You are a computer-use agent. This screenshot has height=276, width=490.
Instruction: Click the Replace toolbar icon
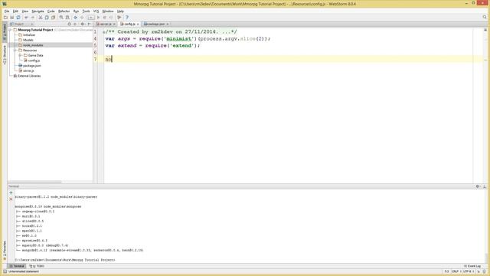point(67,18)
